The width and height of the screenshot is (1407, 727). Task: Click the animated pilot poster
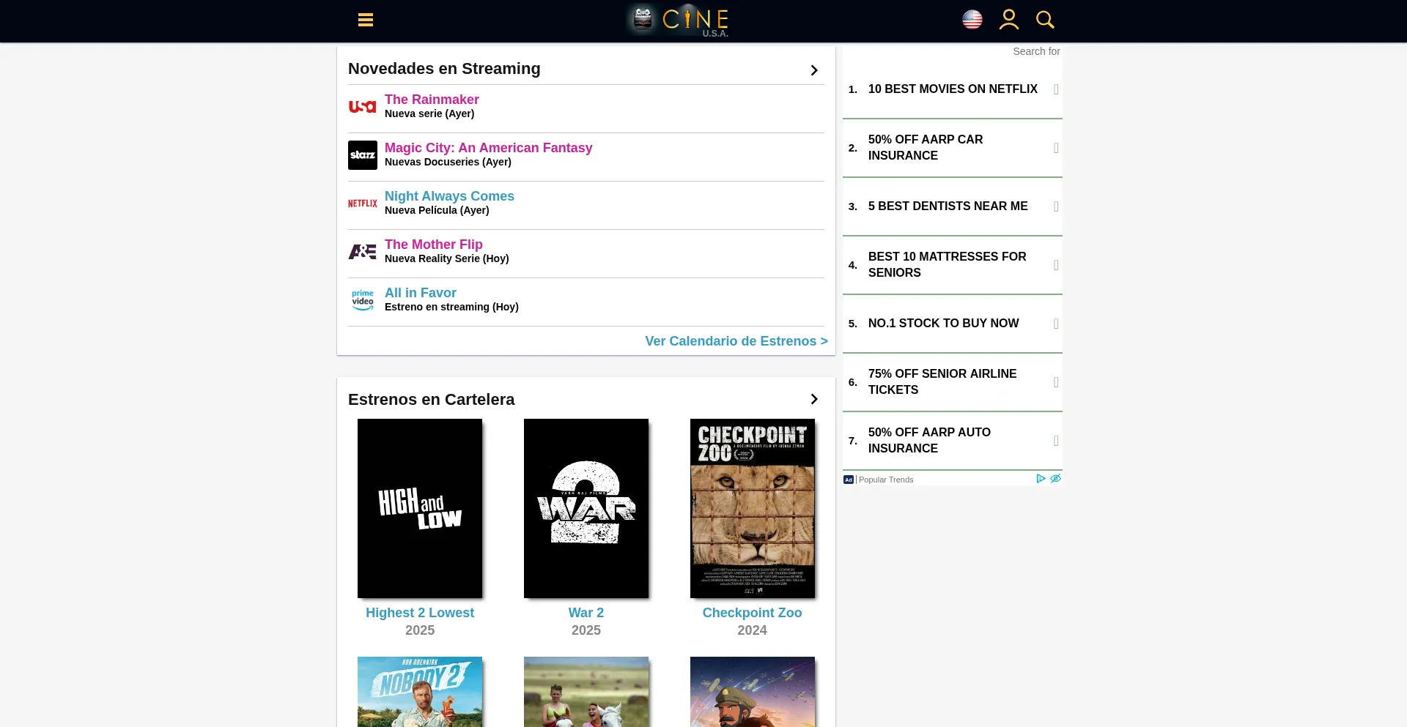753,692
